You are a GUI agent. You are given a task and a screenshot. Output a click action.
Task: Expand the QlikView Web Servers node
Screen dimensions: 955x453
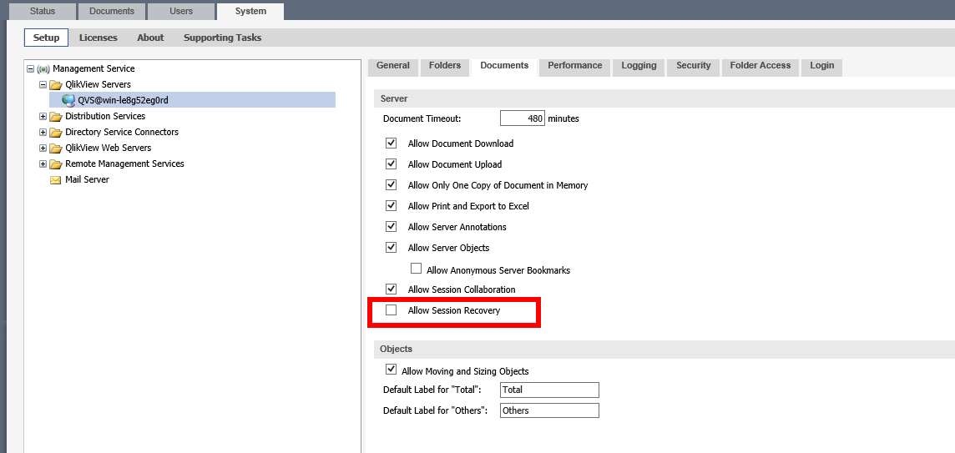coord(43,148)
